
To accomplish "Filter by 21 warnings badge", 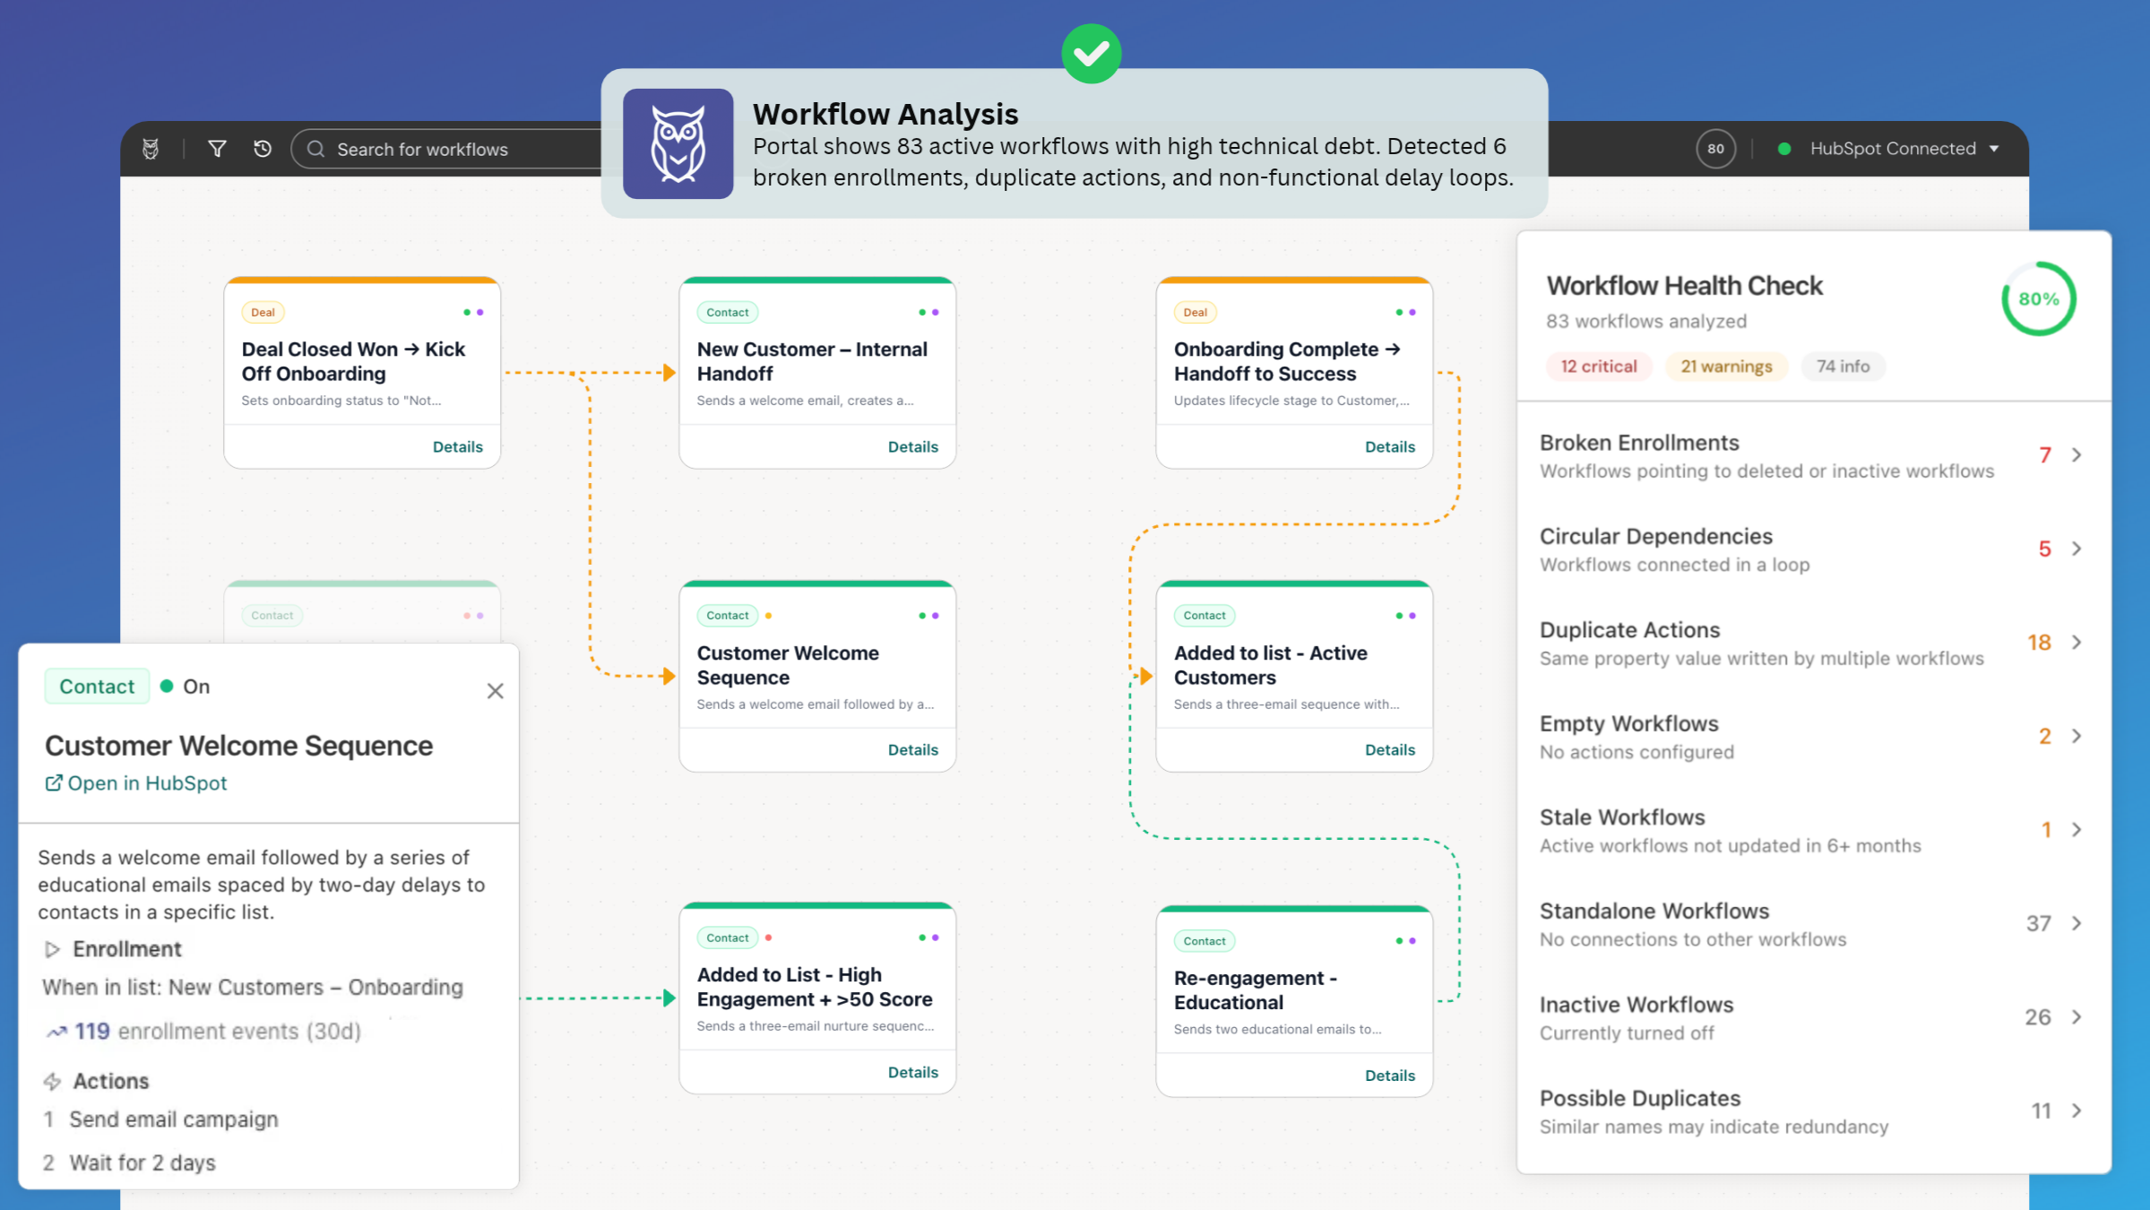I will pos(1726,366).
